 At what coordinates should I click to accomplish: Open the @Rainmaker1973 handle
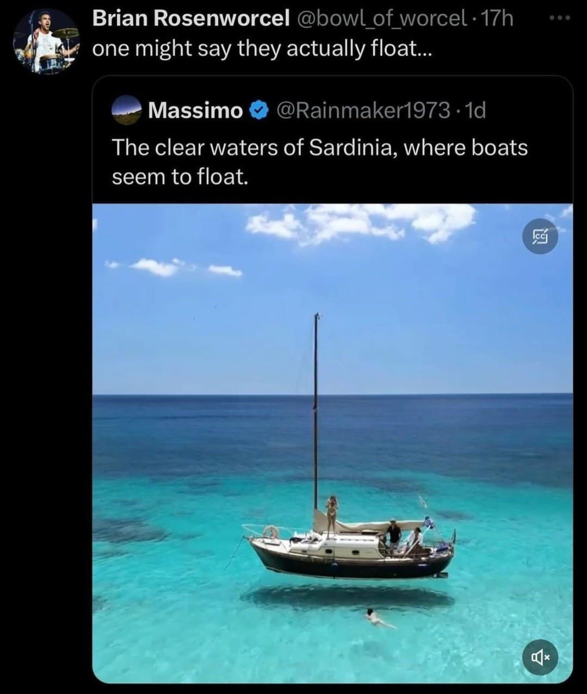click(x=363, y=111)
